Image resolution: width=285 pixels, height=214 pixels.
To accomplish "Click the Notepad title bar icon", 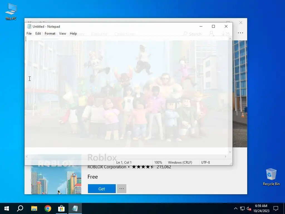I will pyautogui.click(x=29, y=26).
